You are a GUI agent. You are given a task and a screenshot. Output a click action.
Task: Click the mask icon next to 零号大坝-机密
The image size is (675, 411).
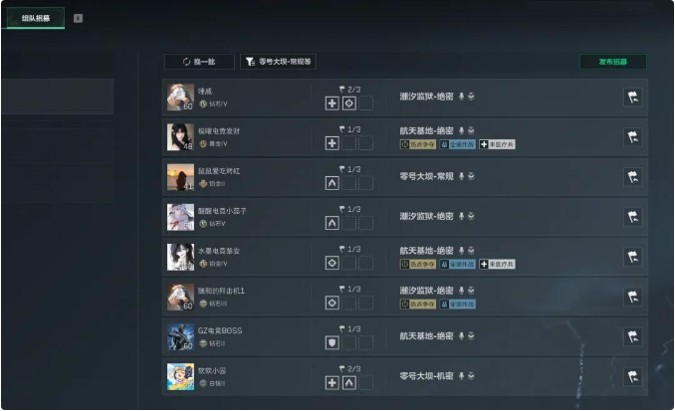[471, 376]
